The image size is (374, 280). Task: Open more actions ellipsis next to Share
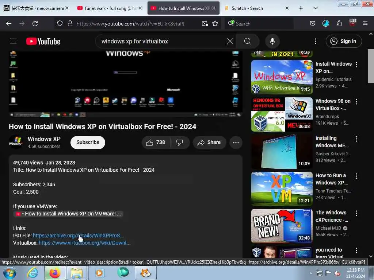(236, 143)
